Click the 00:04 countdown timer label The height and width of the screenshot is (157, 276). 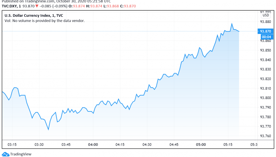(266, 37)
